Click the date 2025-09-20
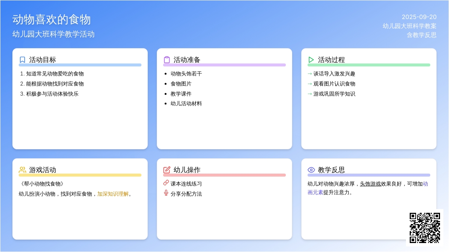 tap(419, 17)
